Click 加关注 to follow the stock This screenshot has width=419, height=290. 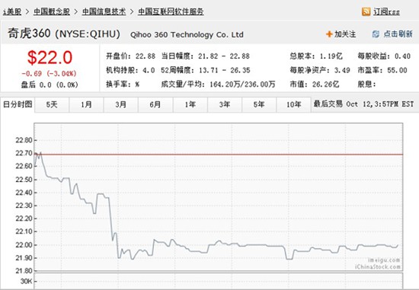345,34
